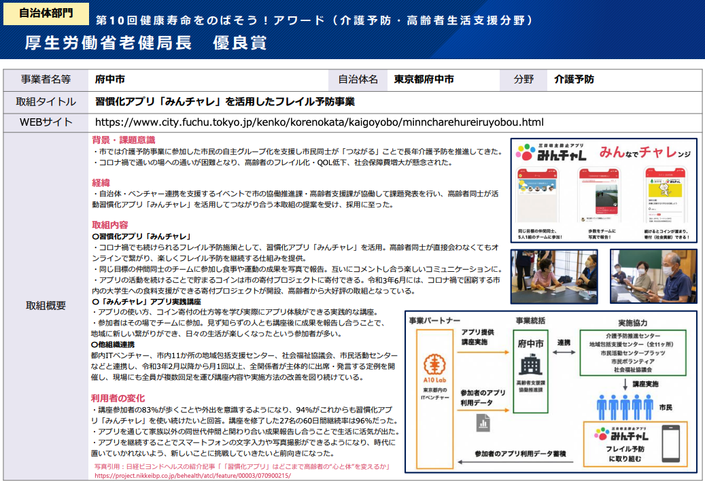The width and height of the screenshot is (705, 488).
Task: Click the 写真引用 citation line
Action: pos(242,467)
